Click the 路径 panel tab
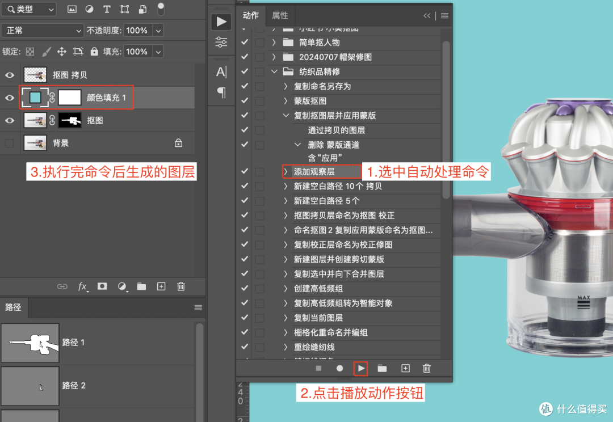The height and width of the screenshot is (422, 613). pos(13,307)
